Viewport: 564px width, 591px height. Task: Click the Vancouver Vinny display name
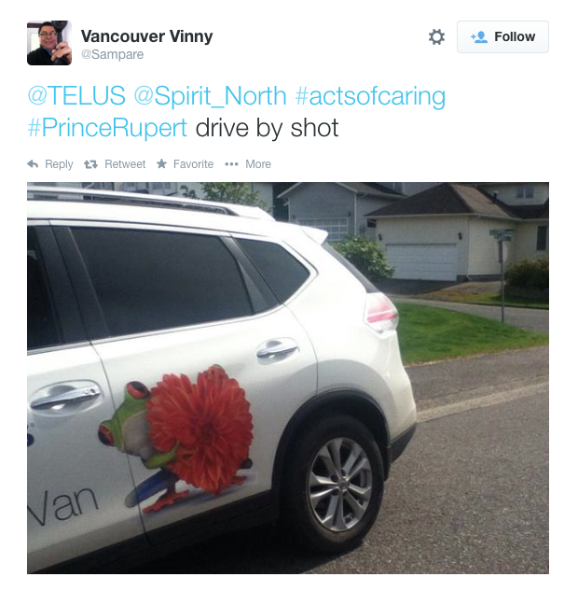146,36
